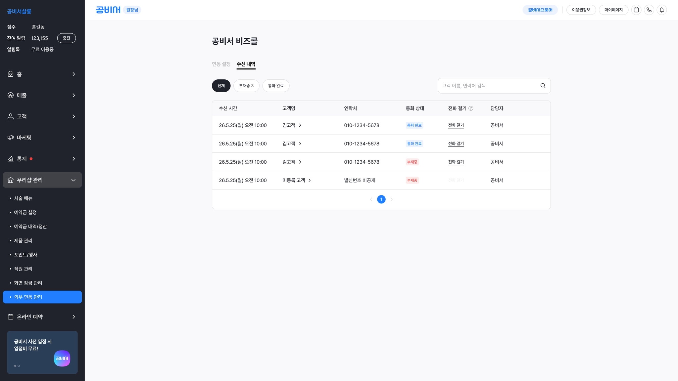Click help icon next to 전화 걸기 header
Screen dimensions: 678x381
click(471, 108)
